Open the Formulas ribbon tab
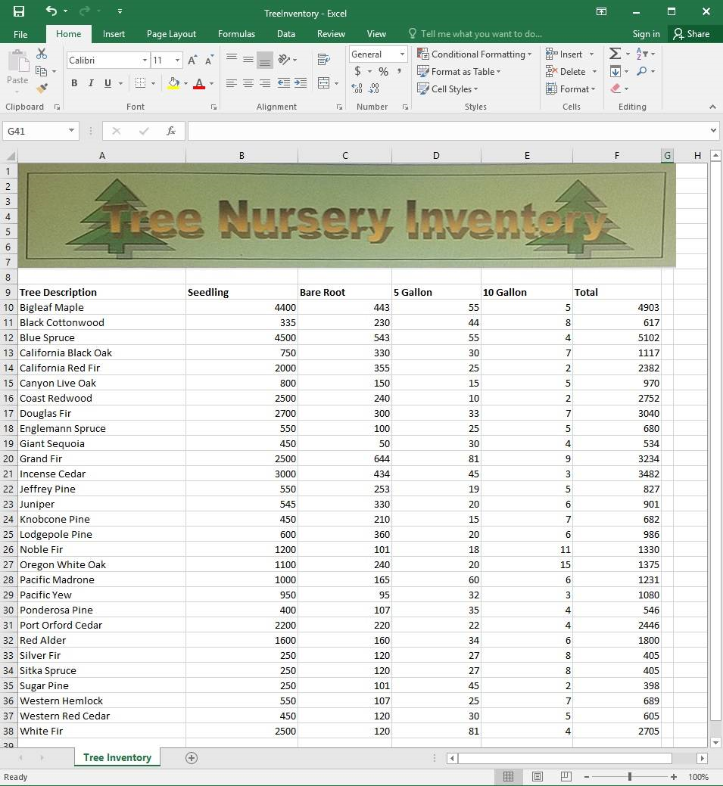723x786 pixels. pos(236,34)
